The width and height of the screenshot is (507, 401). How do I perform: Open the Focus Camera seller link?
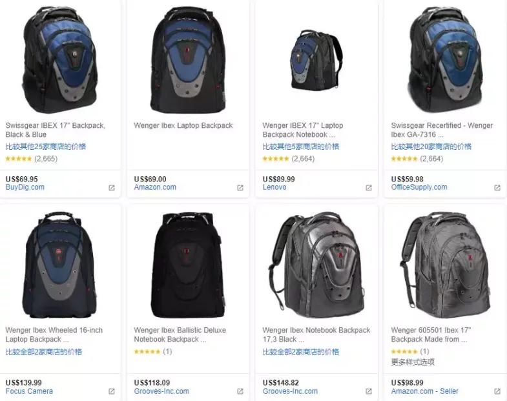(29, 391)
